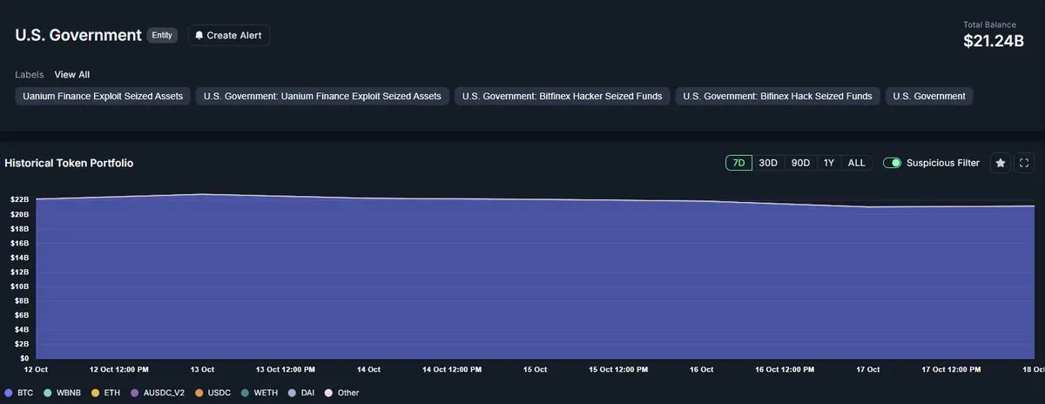Toggle WBNB series in chart legend
1045x404 pixels.
(x=63, y=393)
